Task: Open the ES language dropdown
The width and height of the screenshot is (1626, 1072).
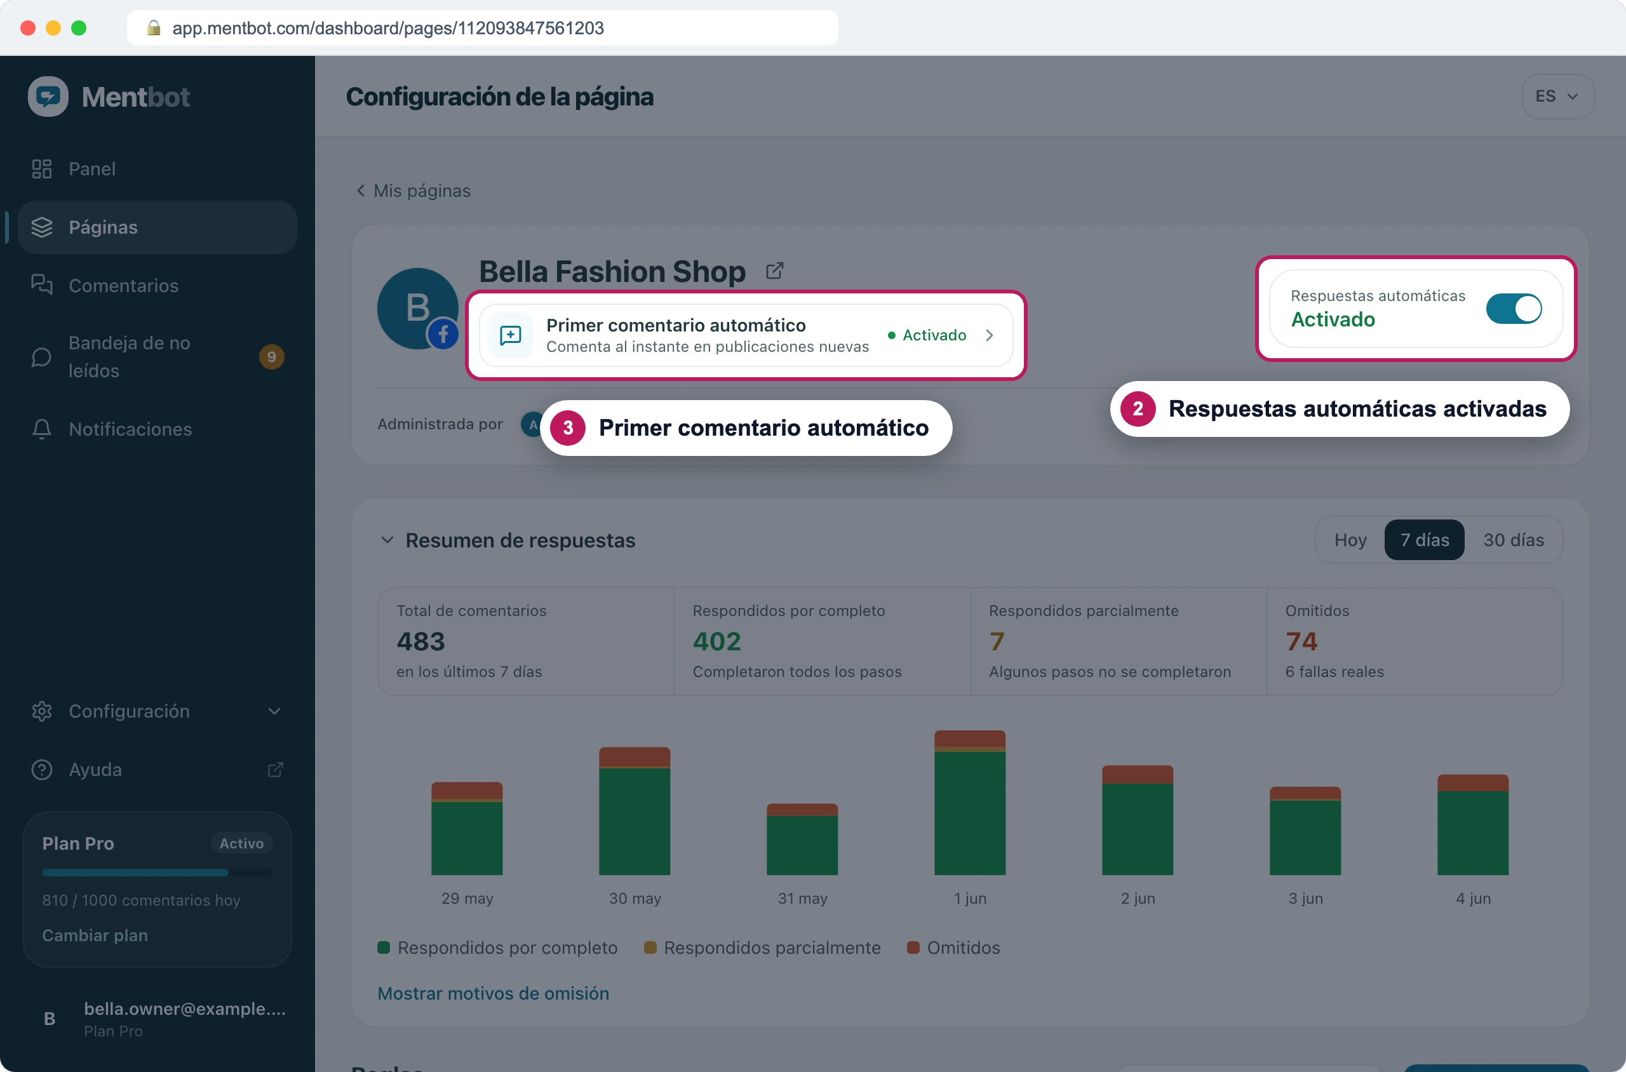Action: 1557,97
